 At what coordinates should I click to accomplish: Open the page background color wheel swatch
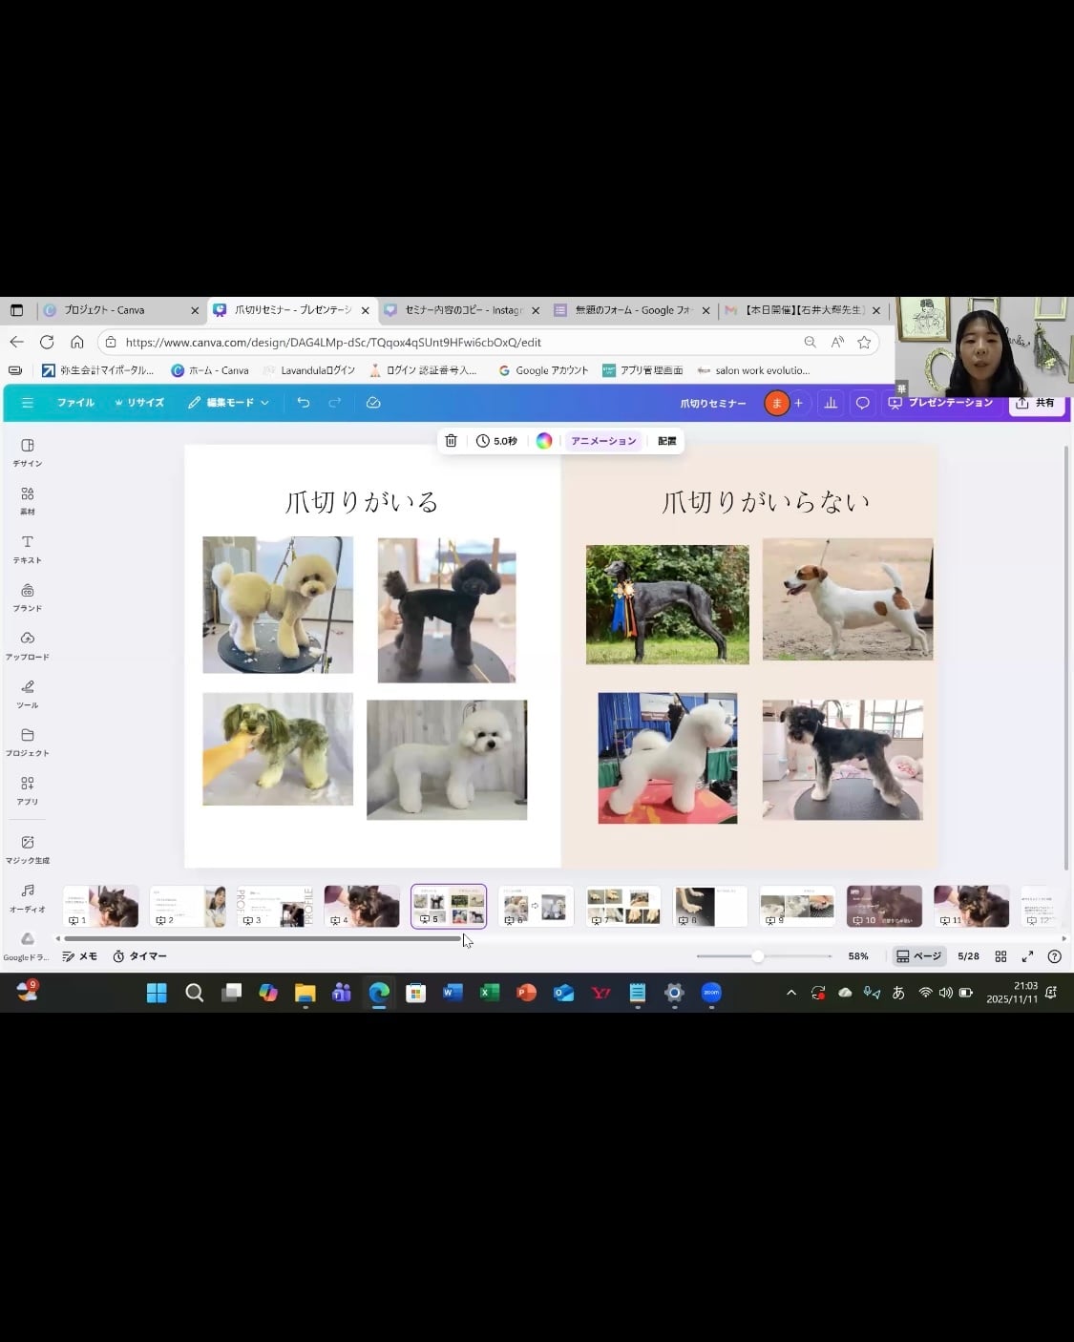[544, 441]
